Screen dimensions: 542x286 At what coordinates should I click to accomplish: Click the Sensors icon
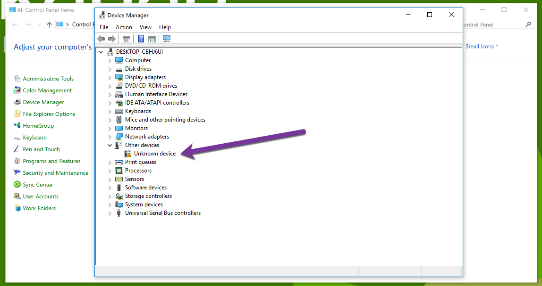(119, 179)
